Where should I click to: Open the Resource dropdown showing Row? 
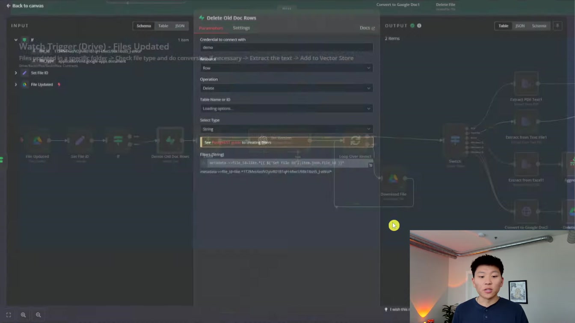pyautogui.click(x=286, y=68)
